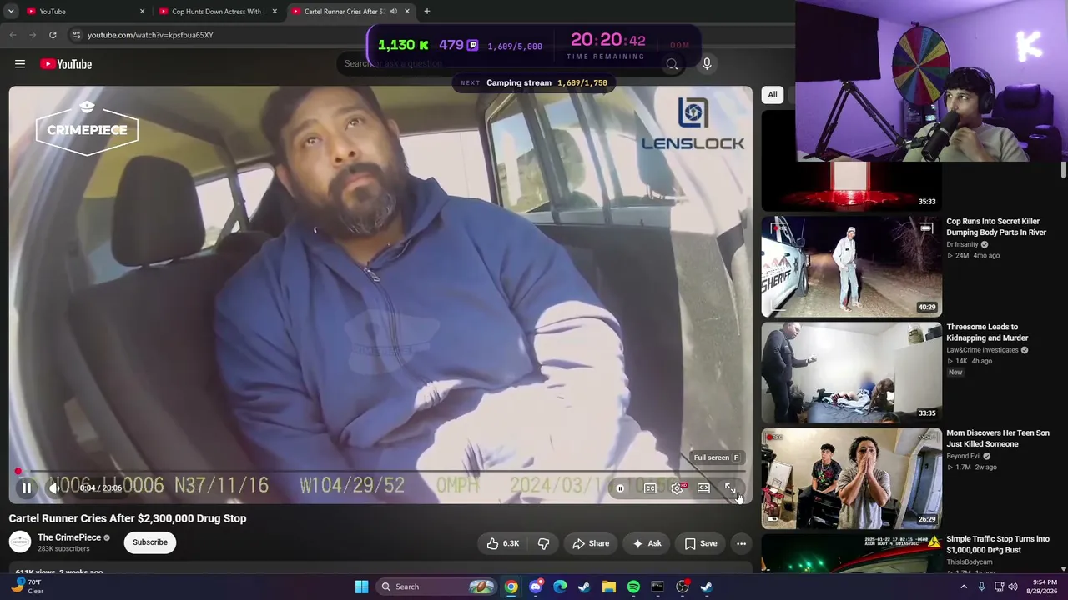Viewport: 1068px width, 600px height.
Task: Open File Explorer from the taskbar
Action: click(609, 587)
